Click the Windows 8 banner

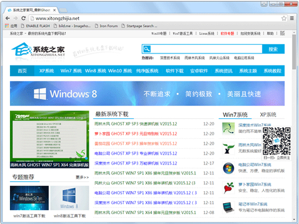coord(147,94)
